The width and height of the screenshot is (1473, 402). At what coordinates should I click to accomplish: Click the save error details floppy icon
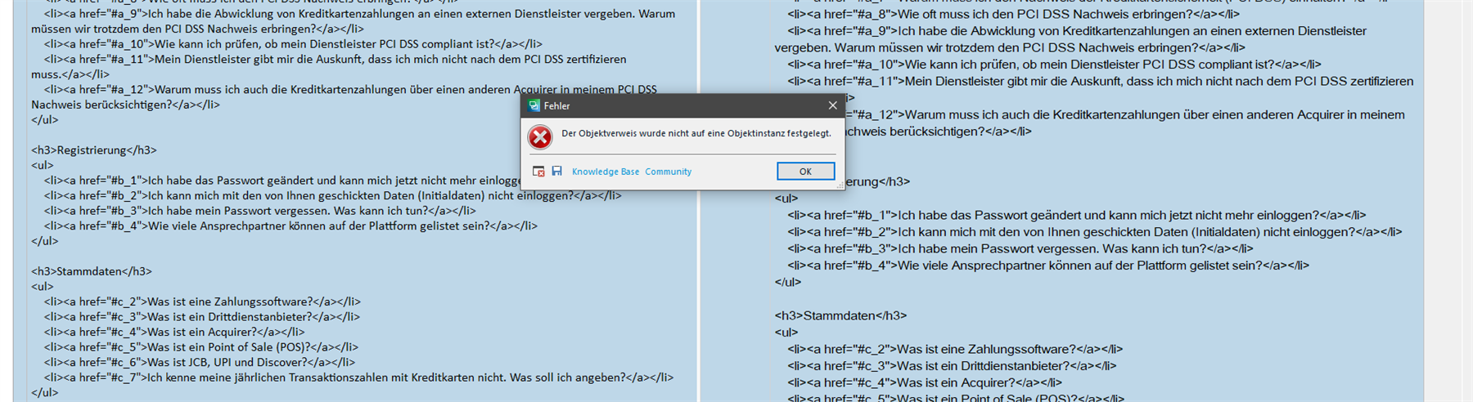pyautogui.click(x=556, y=171)
